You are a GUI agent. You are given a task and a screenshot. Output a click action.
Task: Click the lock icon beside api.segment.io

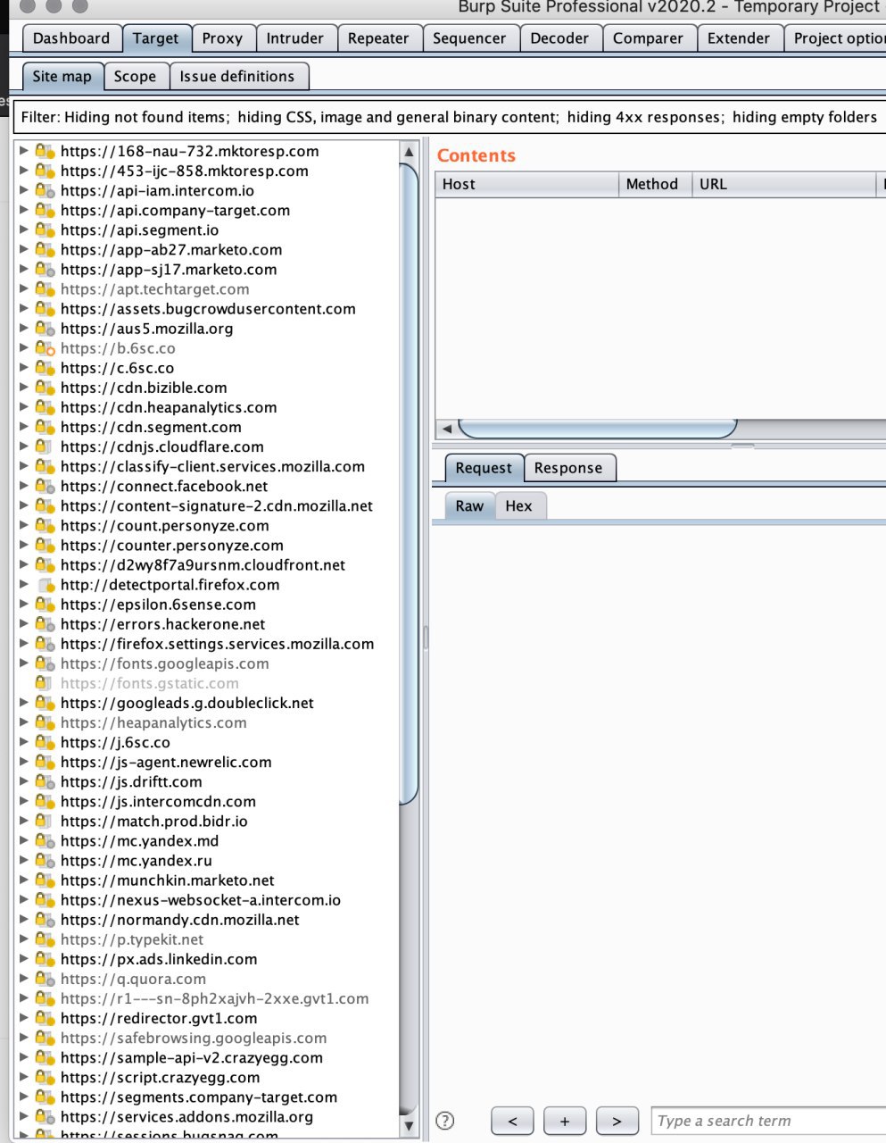coord(45,229)
